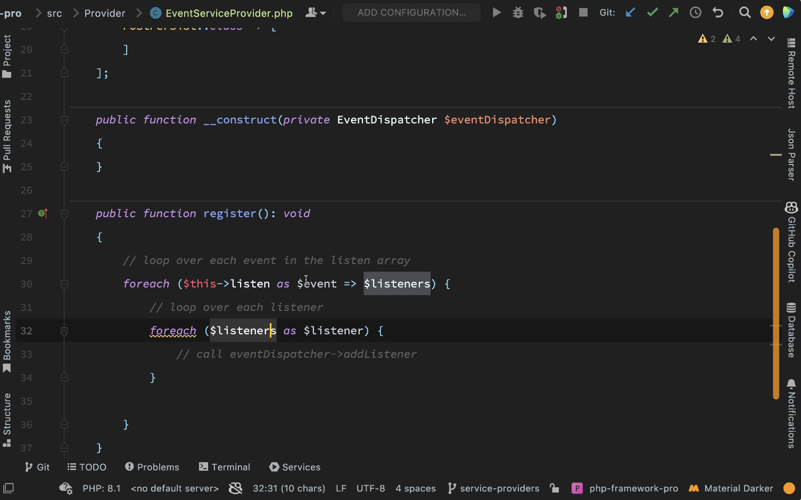Click php-framework-pro project label

(x=625, y=488)
